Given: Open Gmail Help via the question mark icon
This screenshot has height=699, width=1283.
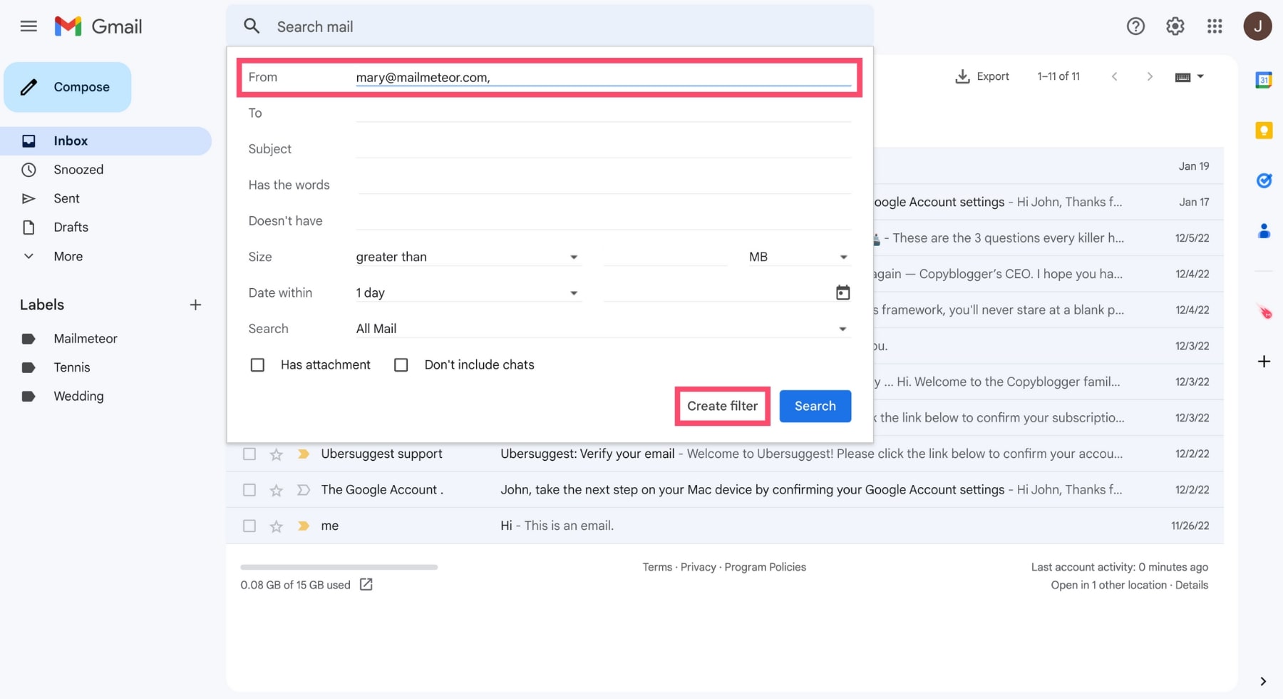Looking at the screenshot, I should click(1135, 26).
